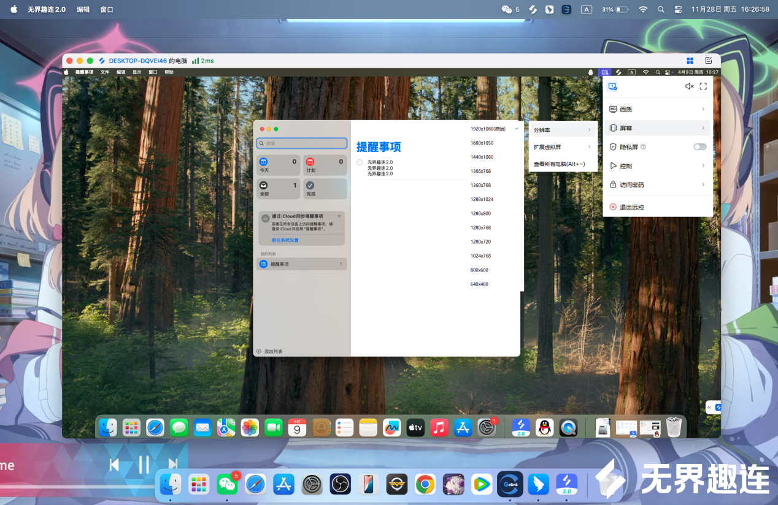This screenshot has width=778, height=505.
Task: Pause music with the pause button
Action: [x=144, y=465]
